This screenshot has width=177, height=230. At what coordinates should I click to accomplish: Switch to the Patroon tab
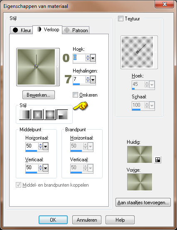[x=76, y=30]
